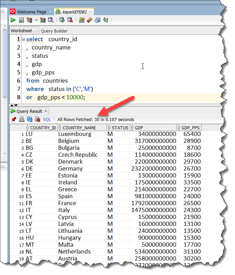Click the left panel scrollbar up arrow
Image resolution: width=235 pixels, height=275 pixels.
coord(5,26)
